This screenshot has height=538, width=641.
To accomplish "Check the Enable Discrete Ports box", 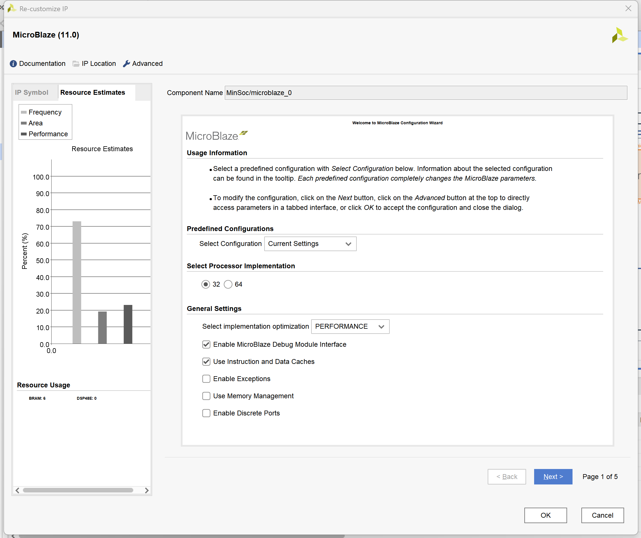I will (206, 413).
